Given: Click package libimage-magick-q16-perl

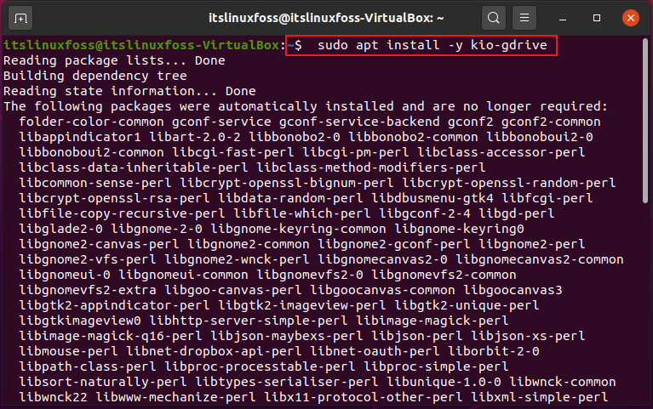Looking at the screenshot, I should coord(111,336).
